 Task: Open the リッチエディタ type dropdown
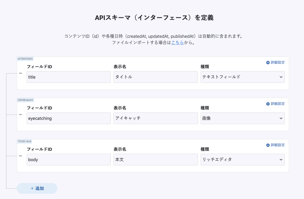click(x=242, y=160)
